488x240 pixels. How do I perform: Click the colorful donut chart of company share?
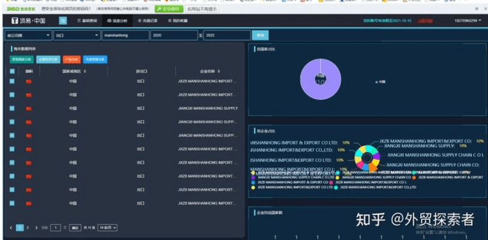point(366,158)
